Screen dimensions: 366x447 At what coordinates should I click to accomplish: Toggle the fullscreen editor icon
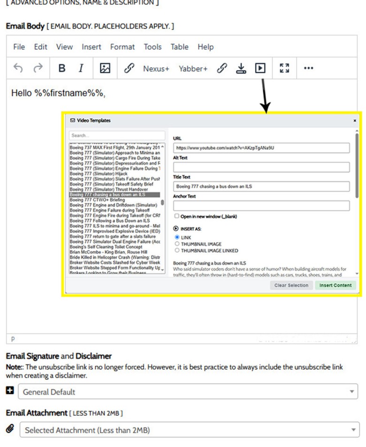284,68
